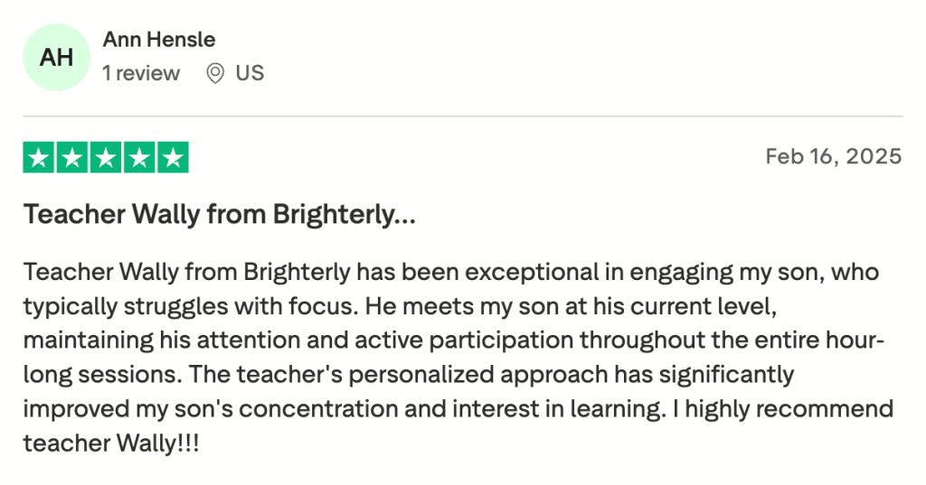Click the "1 review" count text
This screenshot has height=485, width=926.
click(141, 73)
